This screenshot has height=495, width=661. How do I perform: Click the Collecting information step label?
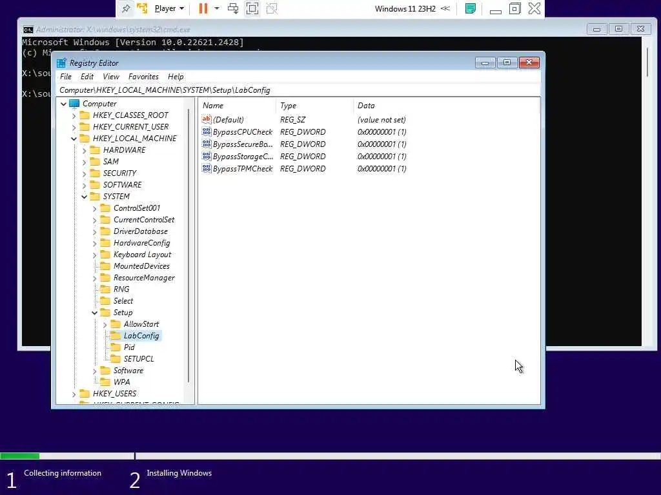coord(63,473)
